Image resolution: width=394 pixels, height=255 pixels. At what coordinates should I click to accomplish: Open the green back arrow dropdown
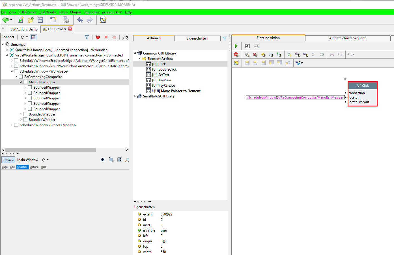pyautogui.click(x=11, y=20)
